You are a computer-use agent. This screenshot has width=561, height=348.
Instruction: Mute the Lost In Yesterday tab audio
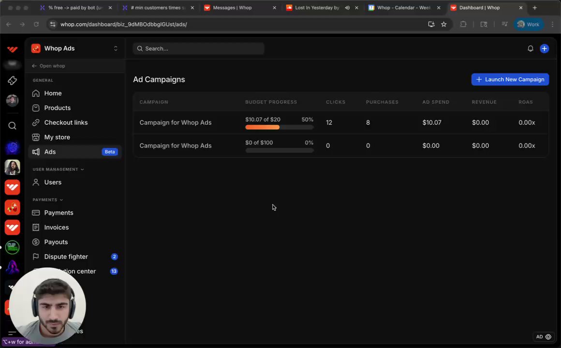pyautogui.click(x=347, y=8)
